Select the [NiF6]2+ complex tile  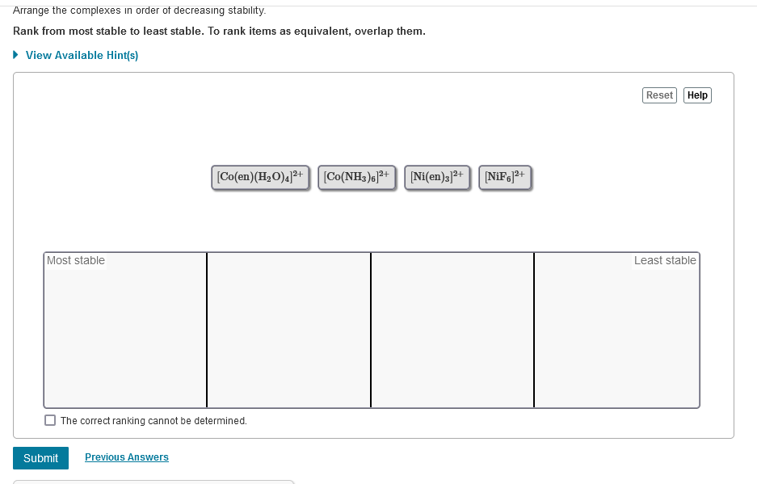coord(505,176)
